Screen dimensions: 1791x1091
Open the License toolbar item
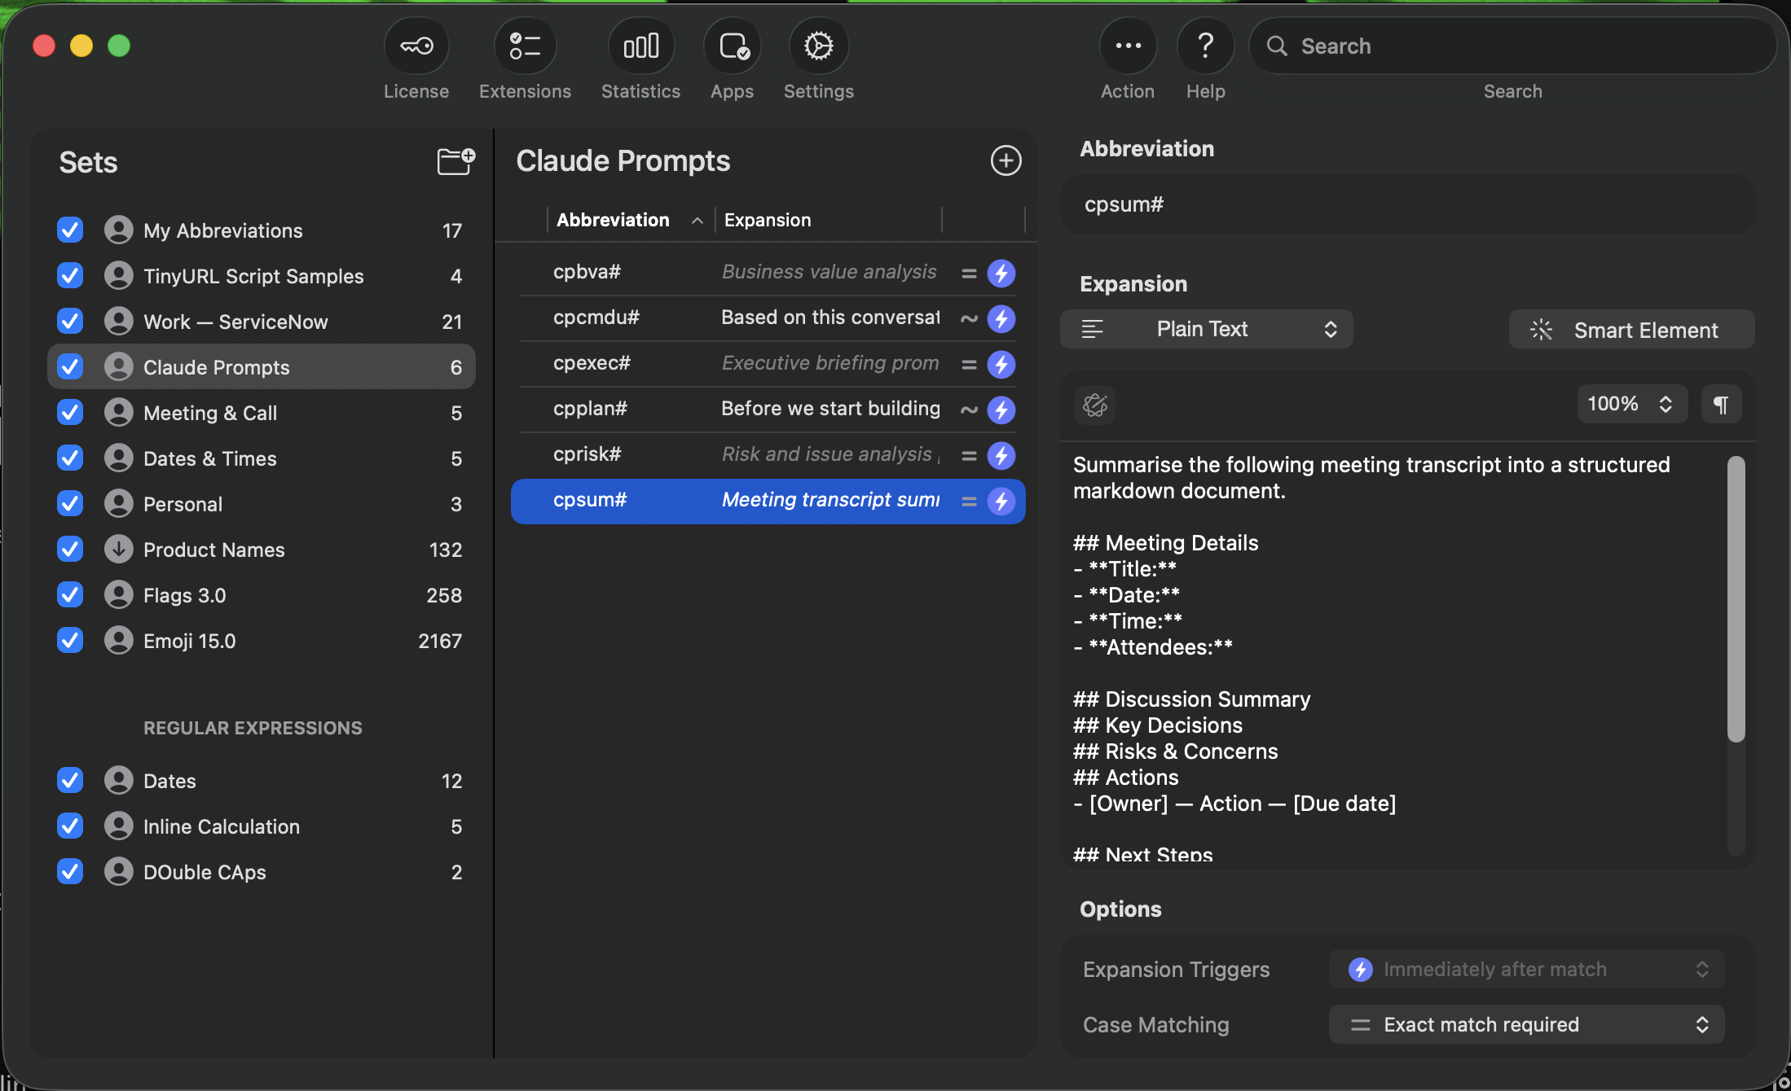(x=416, y=46)
